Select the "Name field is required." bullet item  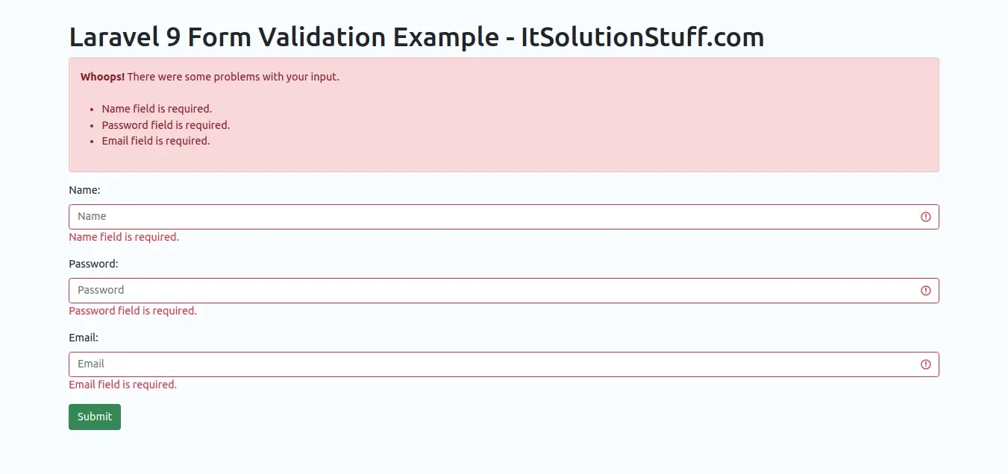click(x=157, y=109)
